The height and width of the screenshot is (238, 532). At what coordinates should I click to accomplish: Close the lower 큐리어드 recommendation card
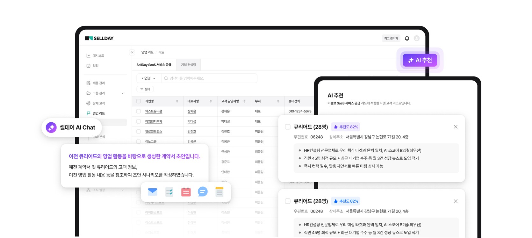pyautogui.click(x=456, y=201)
